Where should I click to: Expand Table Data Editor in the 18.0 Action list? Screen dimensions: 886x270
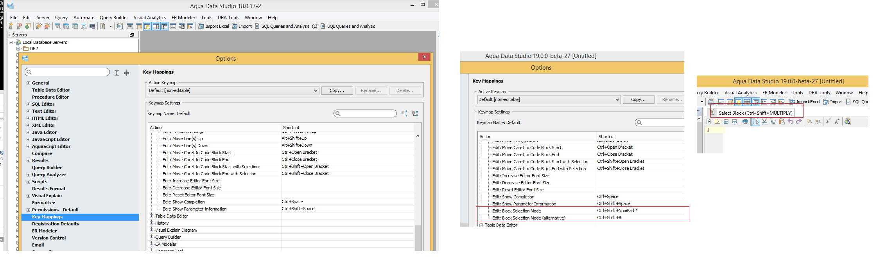click(152, 216)
